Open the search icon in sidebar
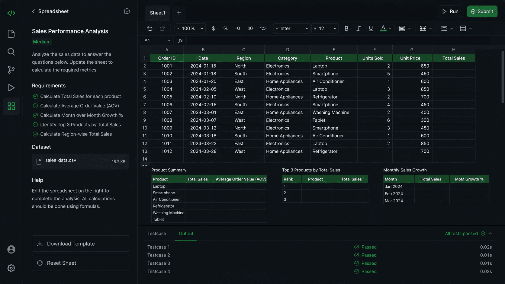The width and height of the screenshot is (505, 284). coord(11,52)
